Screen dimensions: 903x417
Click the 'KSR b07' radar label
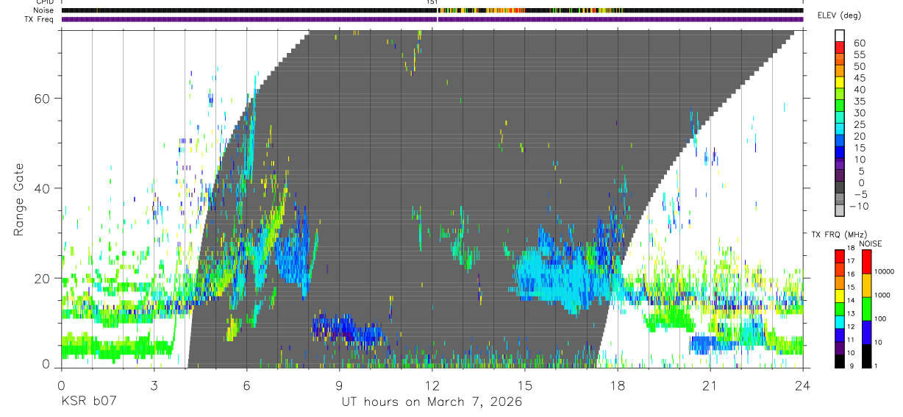pyautogui.click(x=88, y=402)
